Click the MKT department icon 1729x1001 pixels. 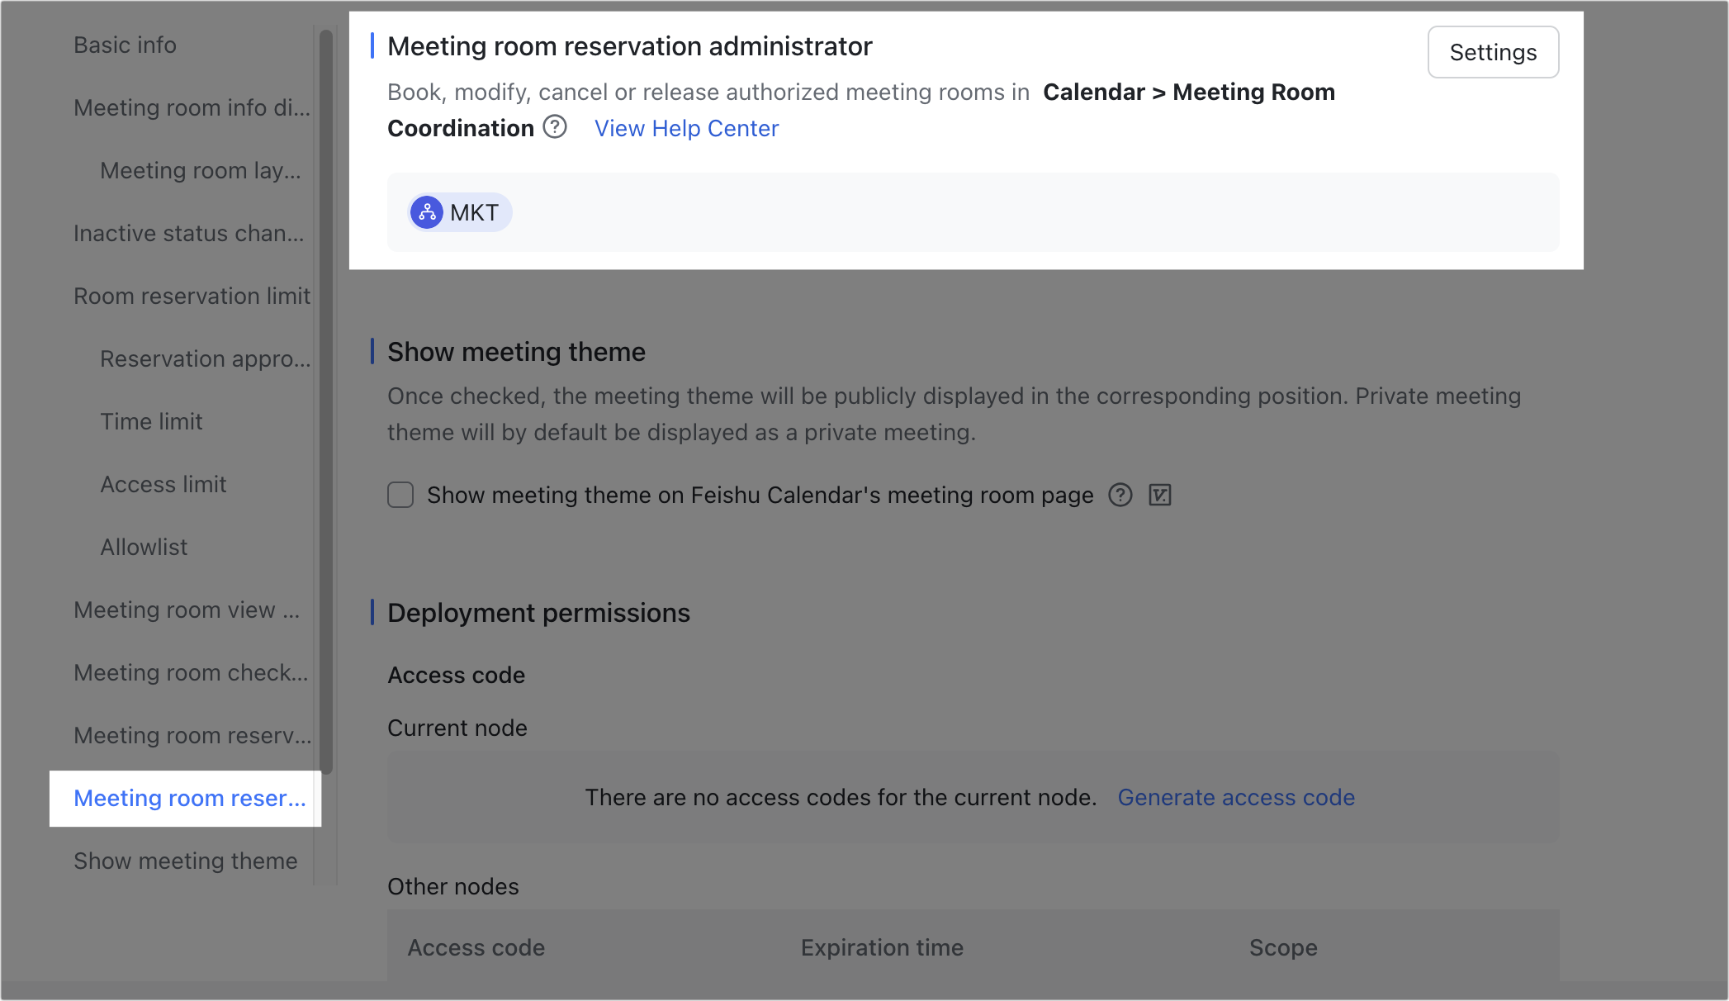click(427, 212)
